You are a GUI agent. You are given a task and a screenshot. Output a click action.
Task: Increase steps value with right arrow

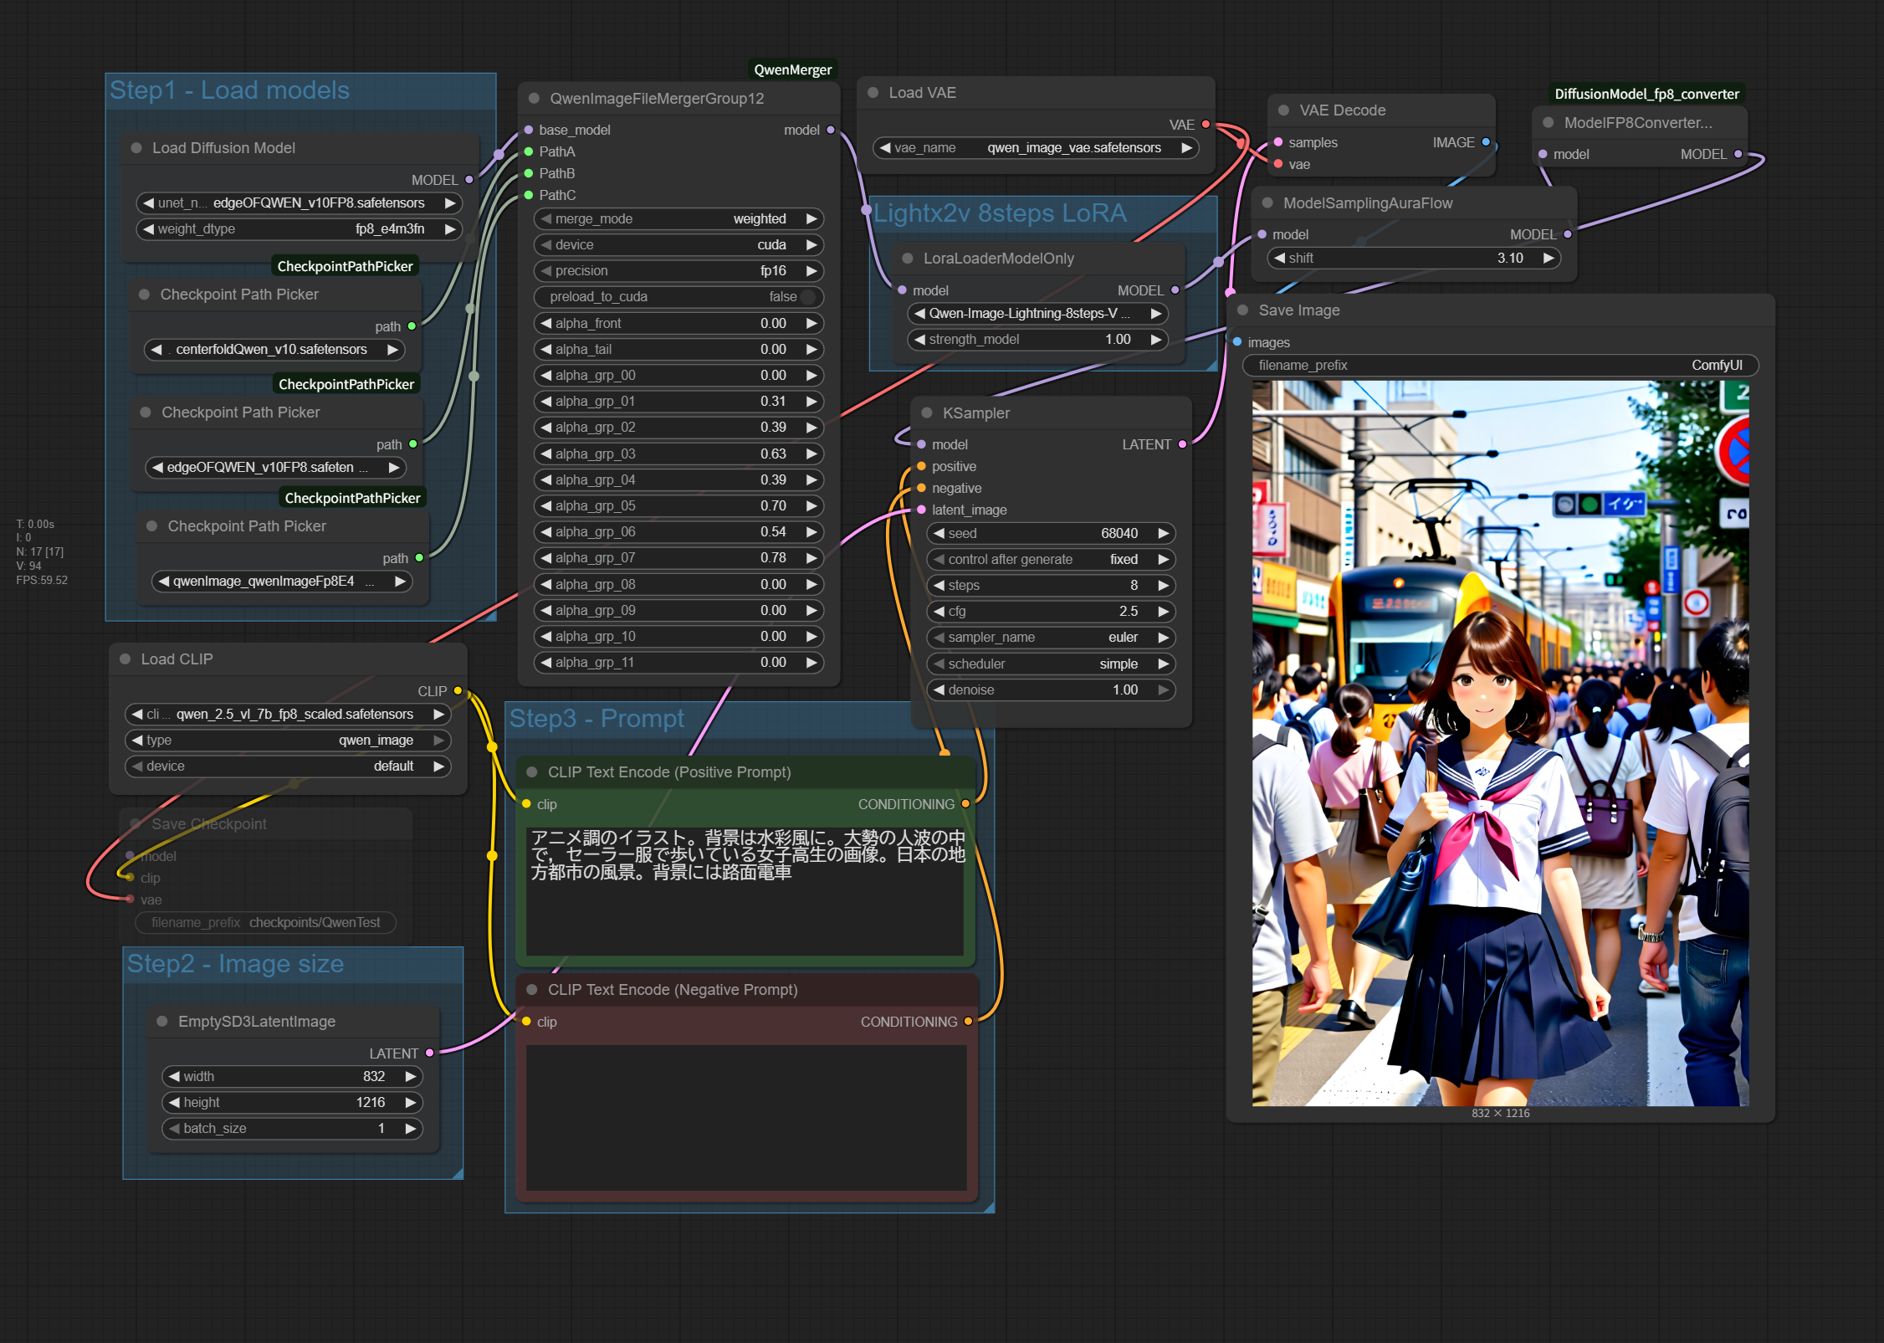[1163, 586]
